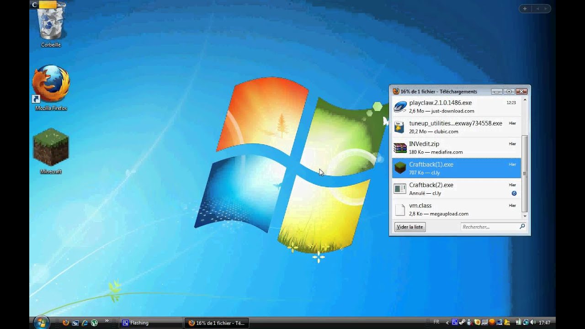The height and width of the screenshot is (329, 585).
Task: Click the "2,8 Ko — megaupload.com" text
Action: tap(439, 214)
